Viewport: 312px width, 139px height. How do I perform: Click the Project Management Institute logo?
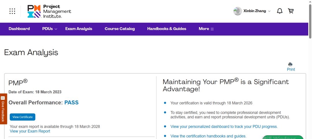point(49,11)
